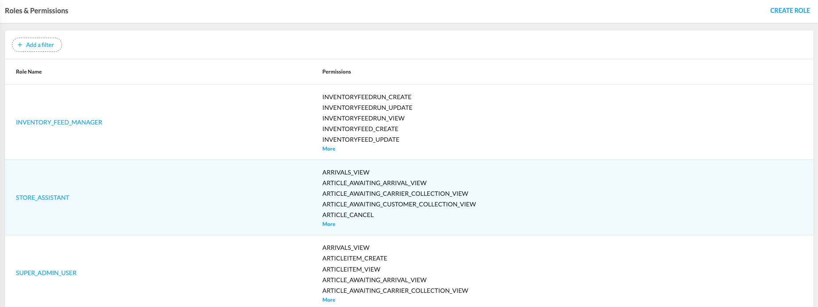Click ARTICLE_CANCEL in the STORE_ASSISTANT row
Viewport: 818px width, 307px height.
347,215
